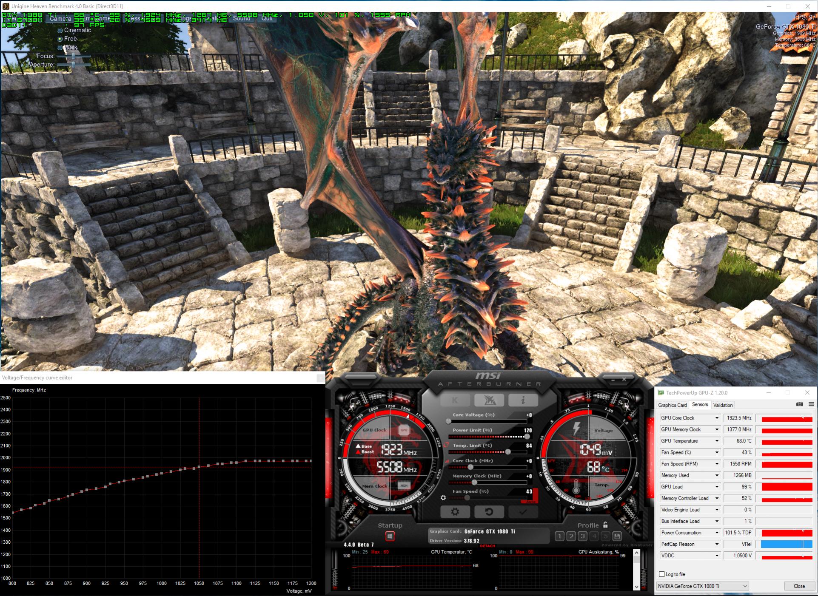Toggle the profile lock icon

pyautogui.click(x=605, y=525)
